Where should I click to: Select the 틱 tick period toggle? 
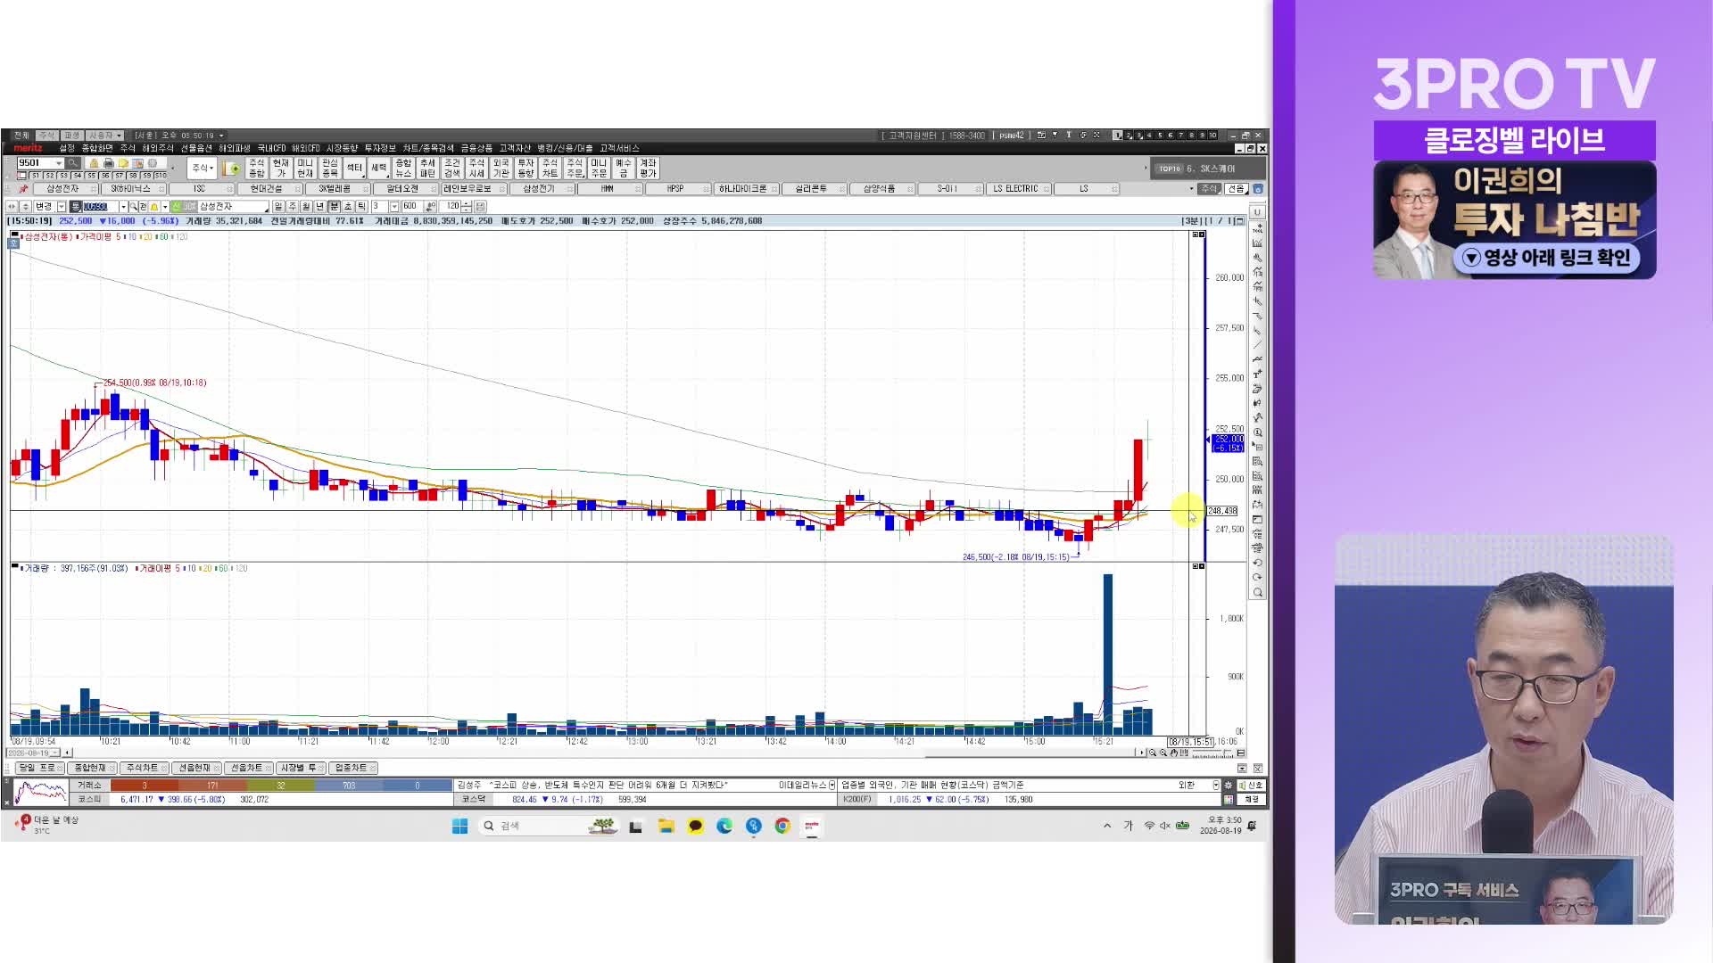[x=361, y=207]
